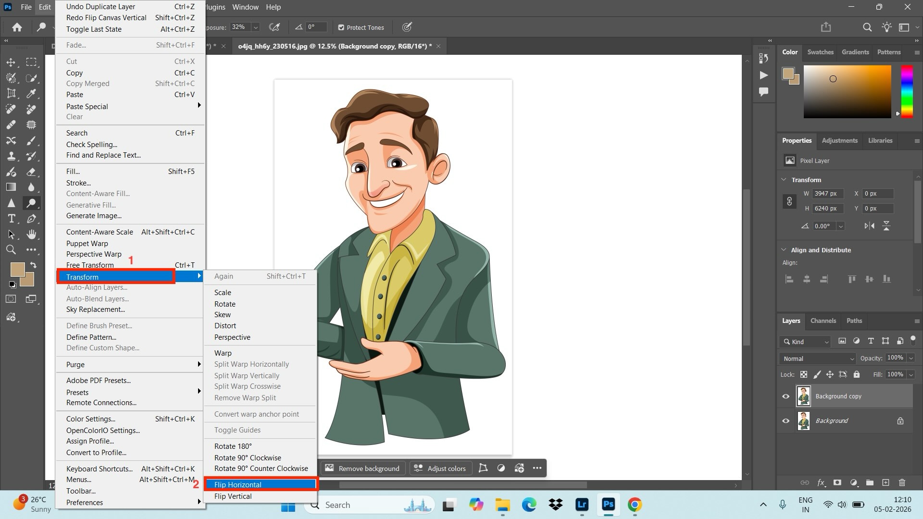
Task: Click the Remove background button
Action: pos(362,468)
